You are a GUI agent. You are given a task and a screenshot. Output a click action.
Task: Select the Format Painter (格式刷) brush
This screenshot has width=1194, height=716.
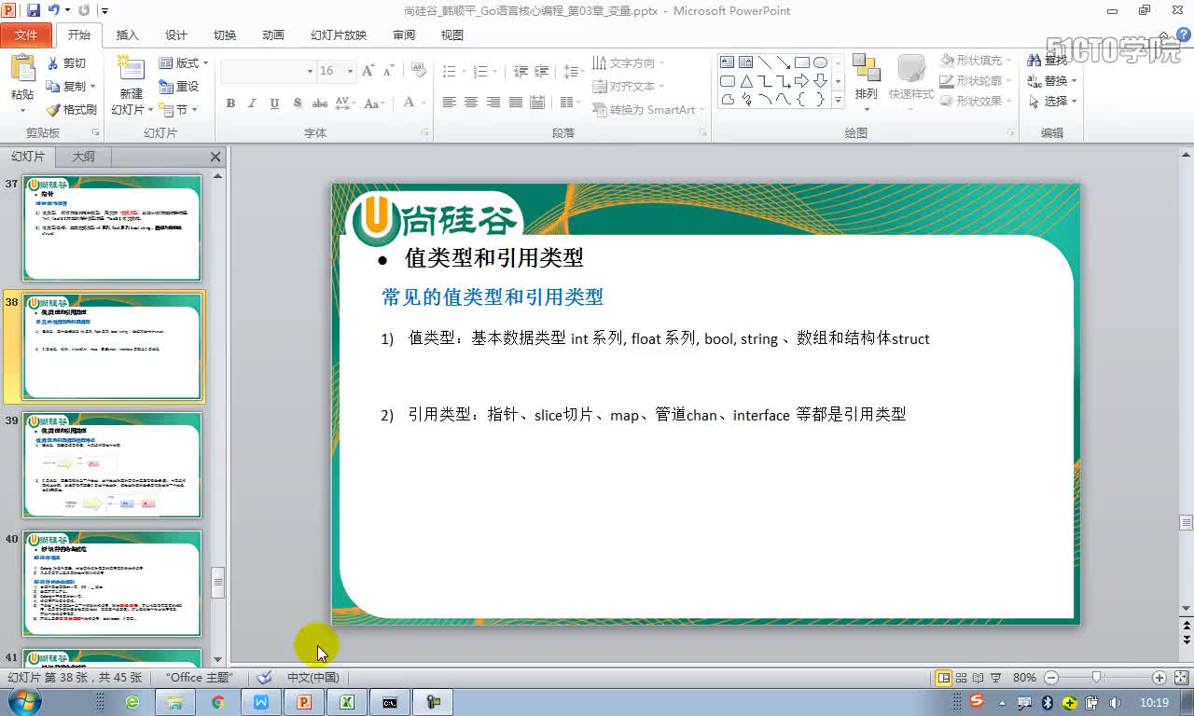pos(53,109)
